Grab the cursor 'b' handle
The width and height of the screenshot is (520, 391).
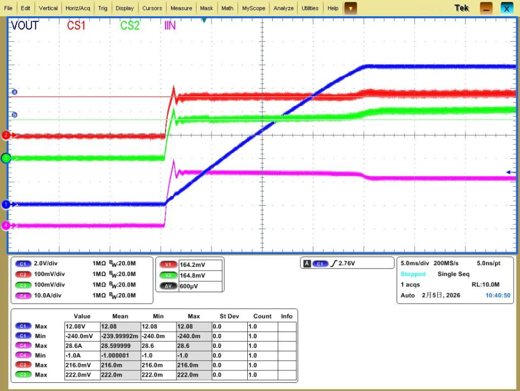(x=14, y=115)
